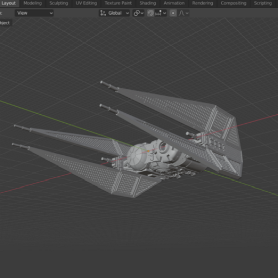Switch to the Modeling workspace tab
The image size is (278, 278).
click(33, 3)
